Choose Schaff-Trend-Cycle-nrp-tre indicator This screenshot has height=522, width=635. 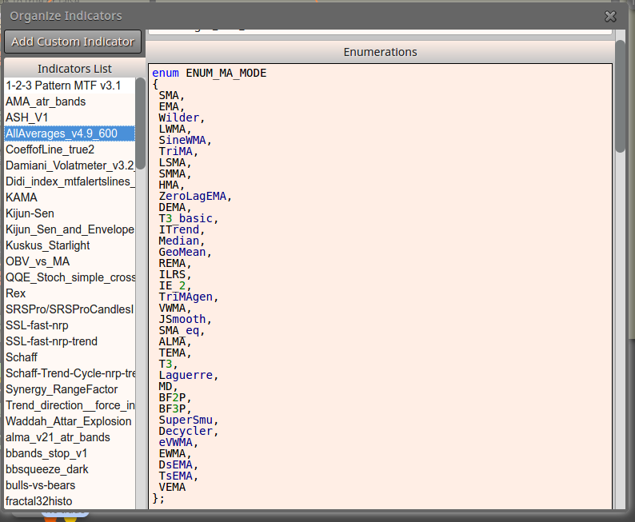pos(70,373)
